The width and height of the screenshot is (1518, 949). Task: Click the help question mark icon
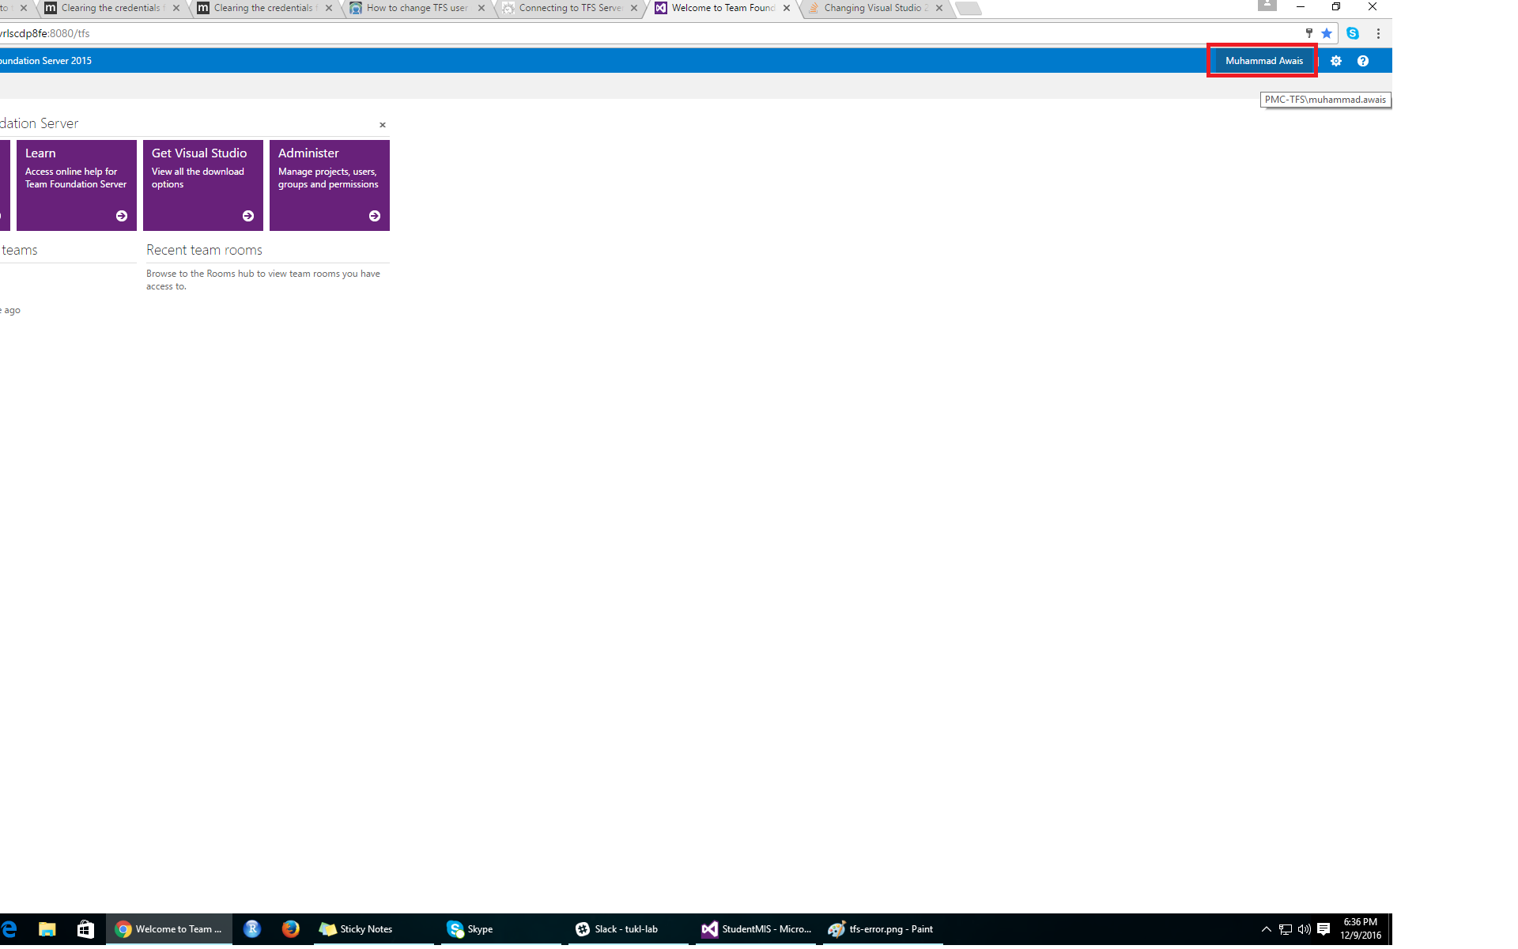click(1362, 61)
